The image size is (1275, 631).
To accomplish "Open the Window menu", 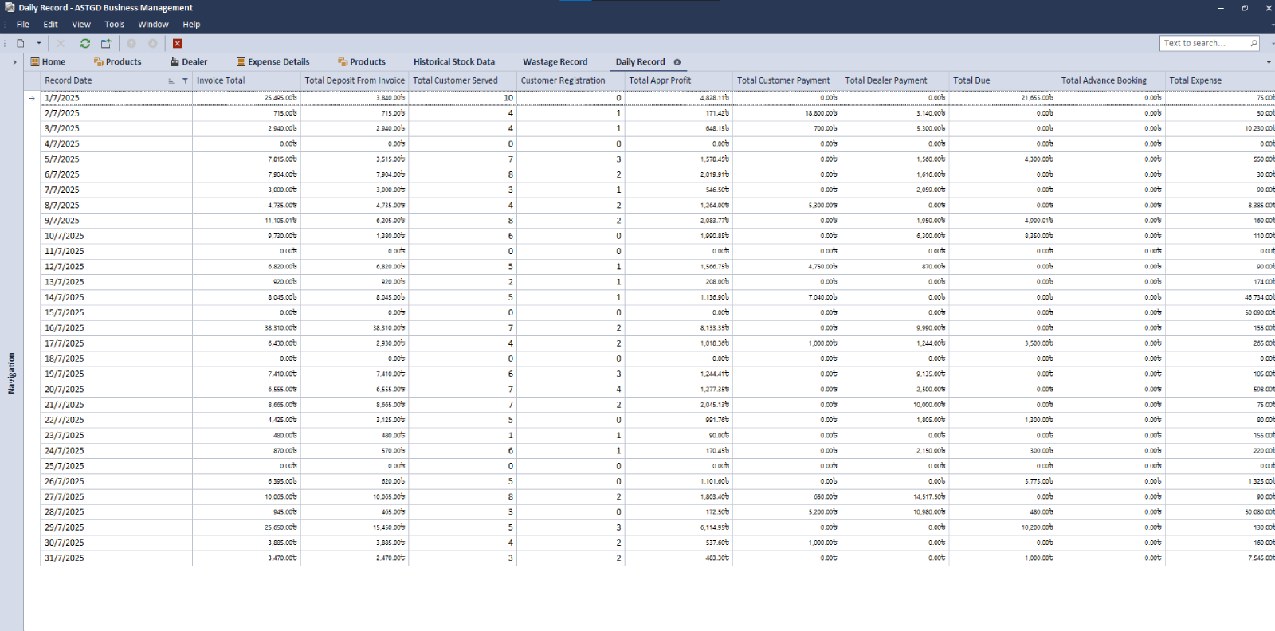I will click(153, 25).
